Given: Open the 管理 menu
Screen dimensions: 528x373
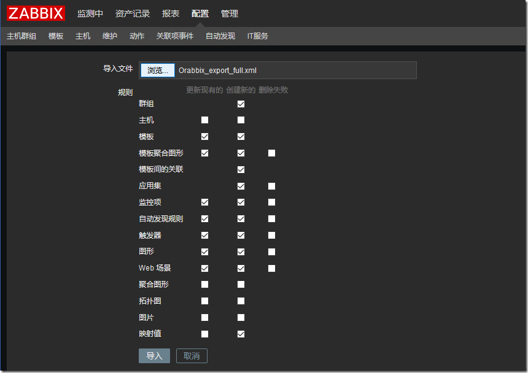Looking at the screenshot, I should (230, 13).
